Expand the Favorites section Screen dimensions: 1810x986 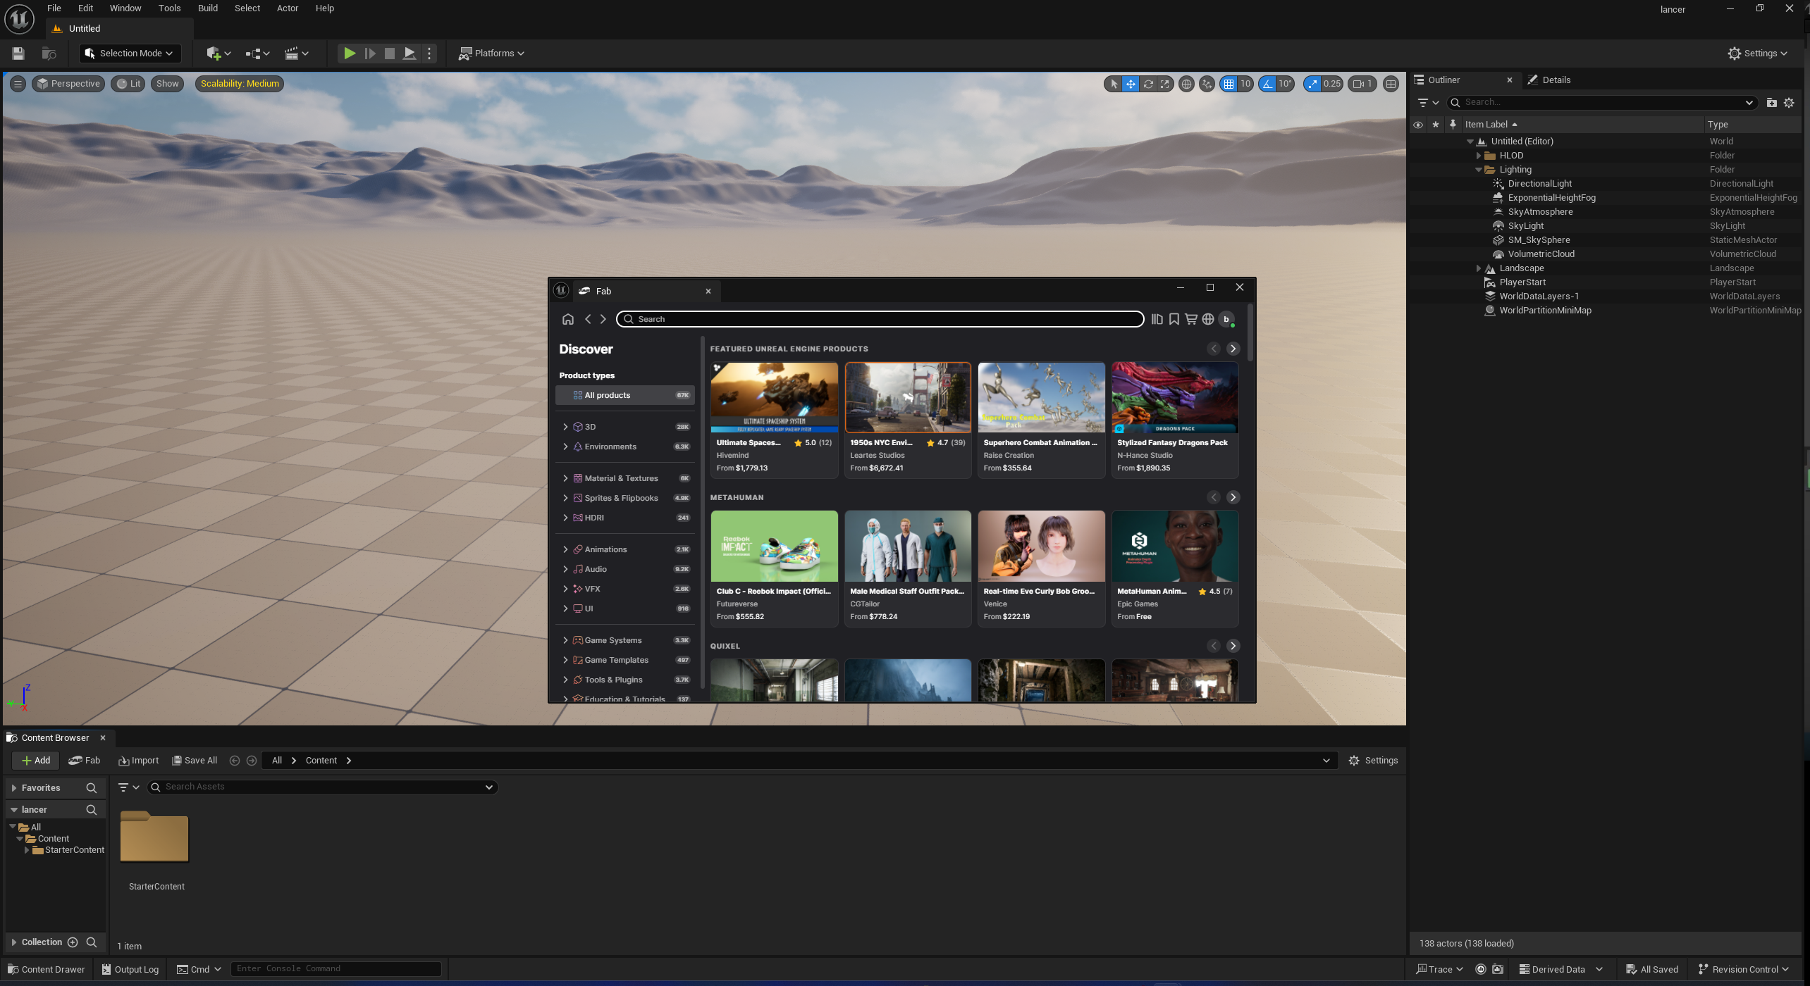point(14,788)
